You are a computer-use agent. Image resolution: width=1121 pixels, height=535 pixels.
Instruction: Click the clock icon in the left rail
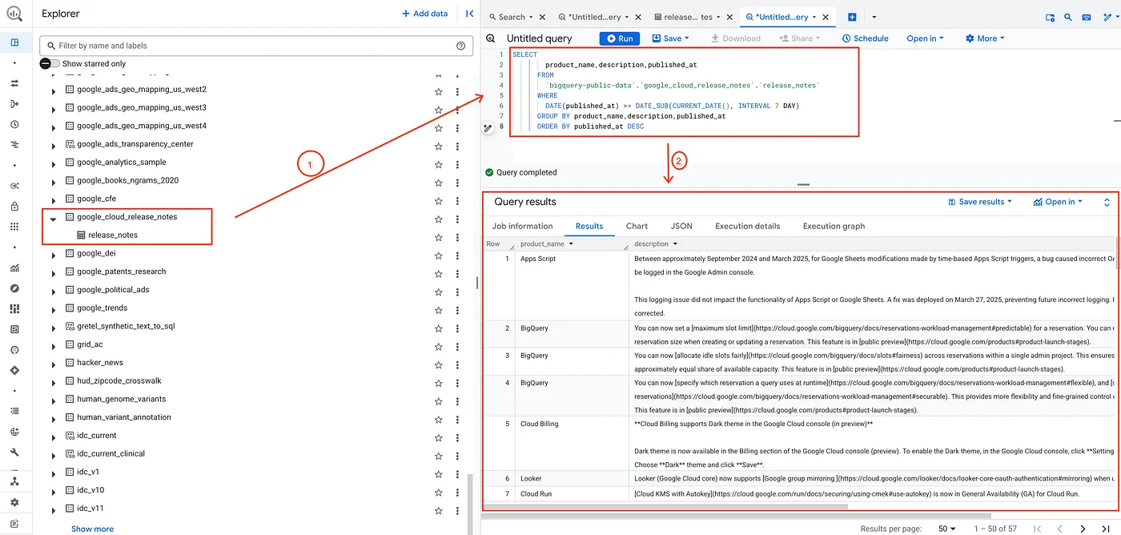tap(14, 124)
